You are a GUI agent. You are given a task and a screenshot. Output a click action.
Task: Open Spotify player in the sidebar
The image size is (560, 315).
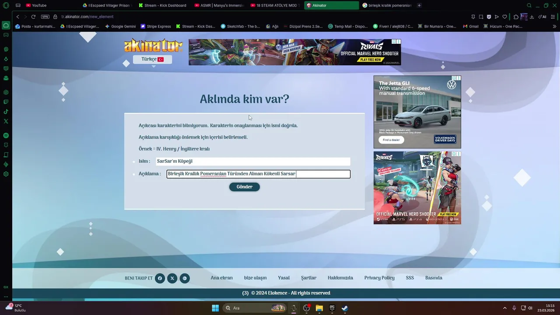(x=6, y=136)
